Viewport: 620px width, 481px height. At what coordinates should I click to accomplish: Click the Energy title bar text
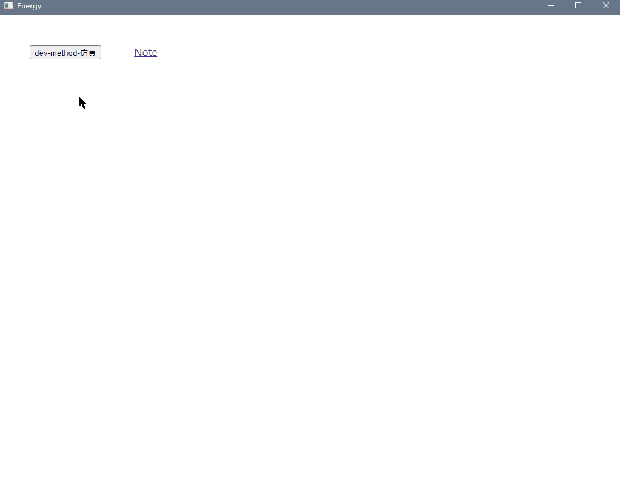coord(28,5)
